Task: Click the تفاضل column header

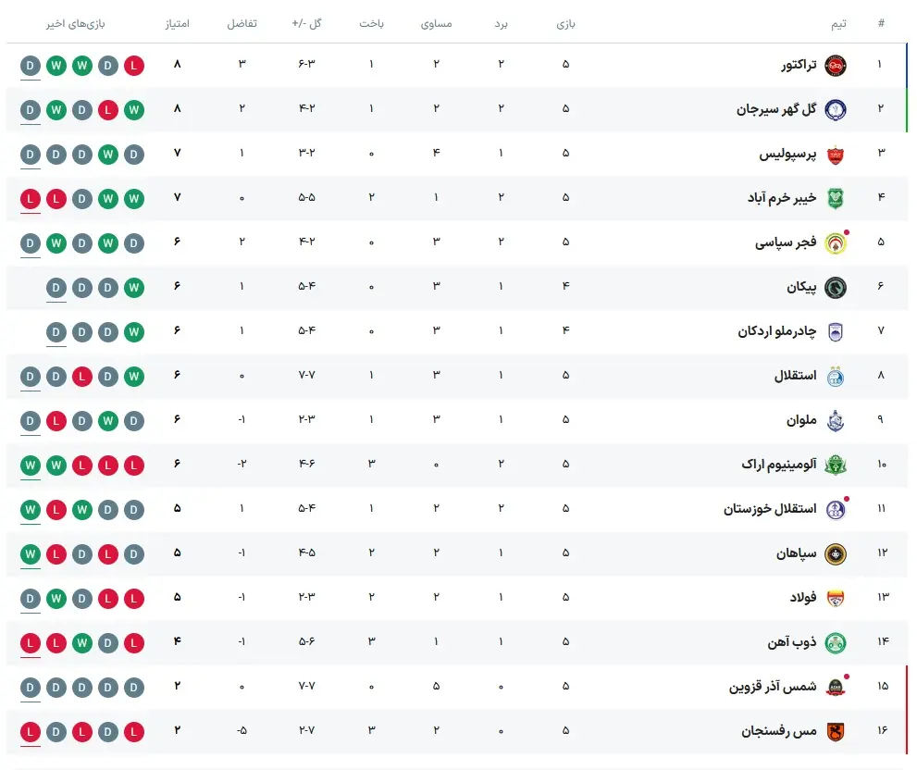Action: tap(242, 23)
